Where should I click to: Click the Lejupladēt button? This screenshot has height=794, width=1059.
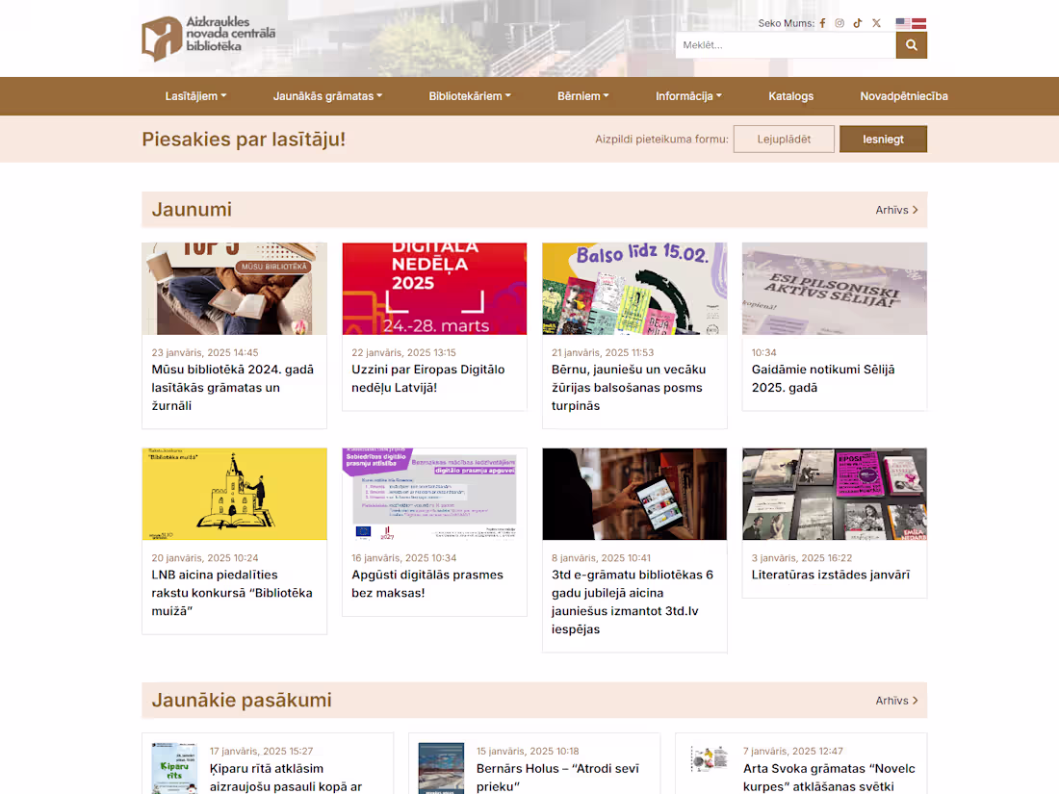(784, 139)
